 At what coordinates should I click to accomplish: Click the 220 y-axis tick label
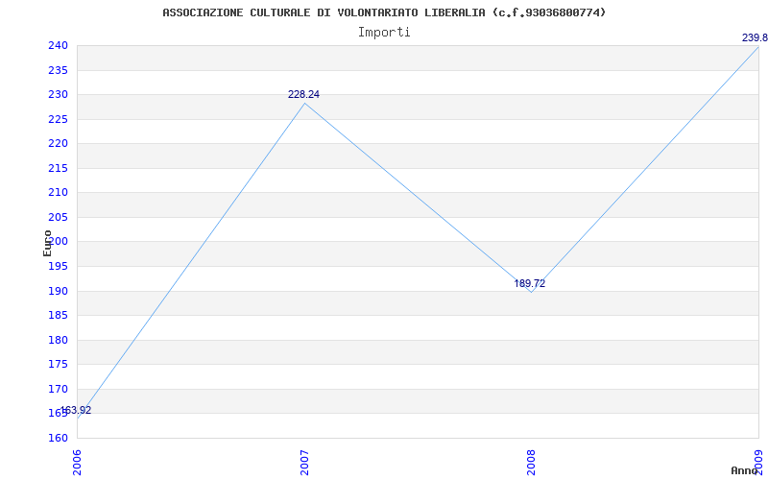point(58,144)
